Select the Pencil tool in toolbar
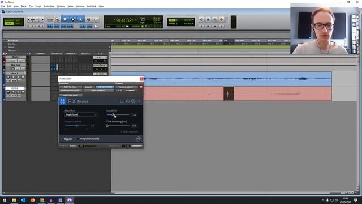The image size is (362, 204). pos(96,20)
